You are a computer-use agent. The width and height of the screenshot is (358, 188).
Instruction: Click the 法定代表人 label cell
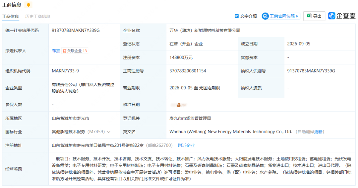[x=25, y=51]
